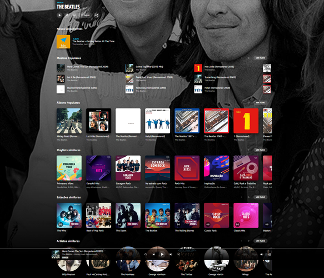
Task: Share The Beatles artist page
Action: coord(97,15)
